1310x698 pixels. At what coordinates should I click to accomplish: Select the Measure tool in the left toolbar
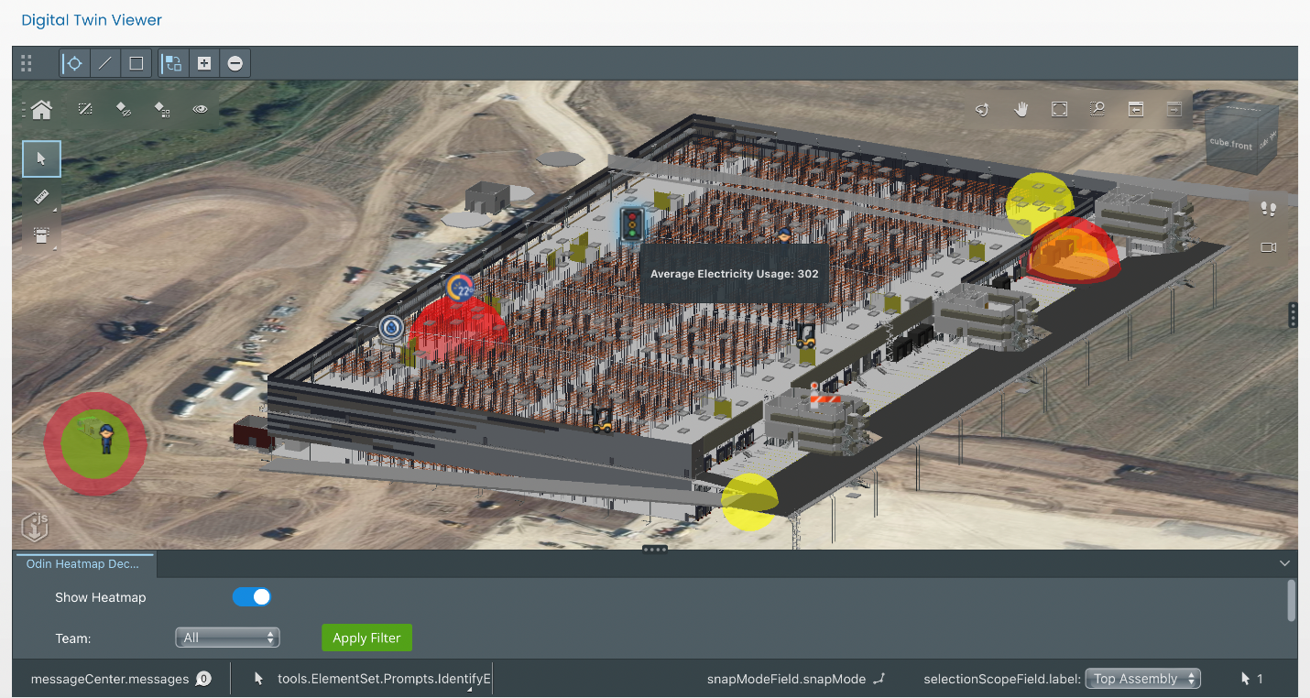40,196
